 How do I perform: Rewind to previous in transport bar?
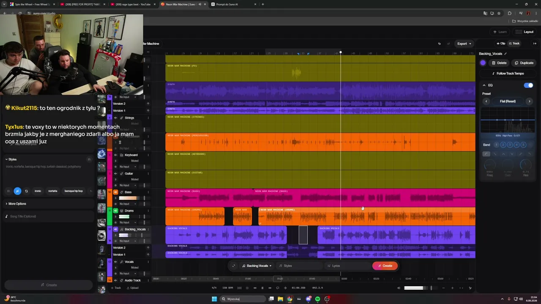coord(255,288)
